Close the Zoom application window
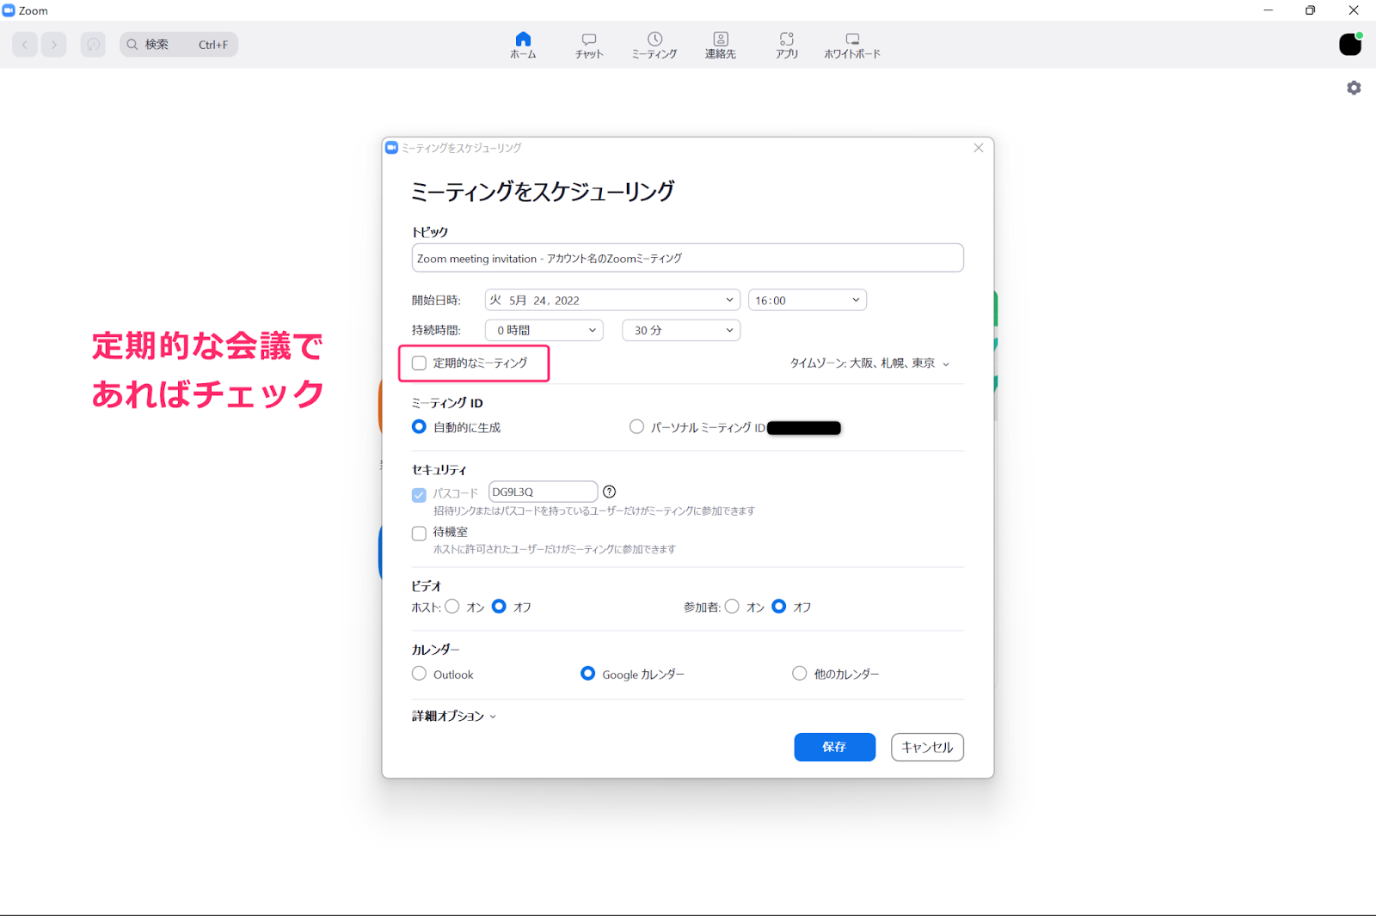Screen dimensions: 1376x916 click(x=1354, y=10)
